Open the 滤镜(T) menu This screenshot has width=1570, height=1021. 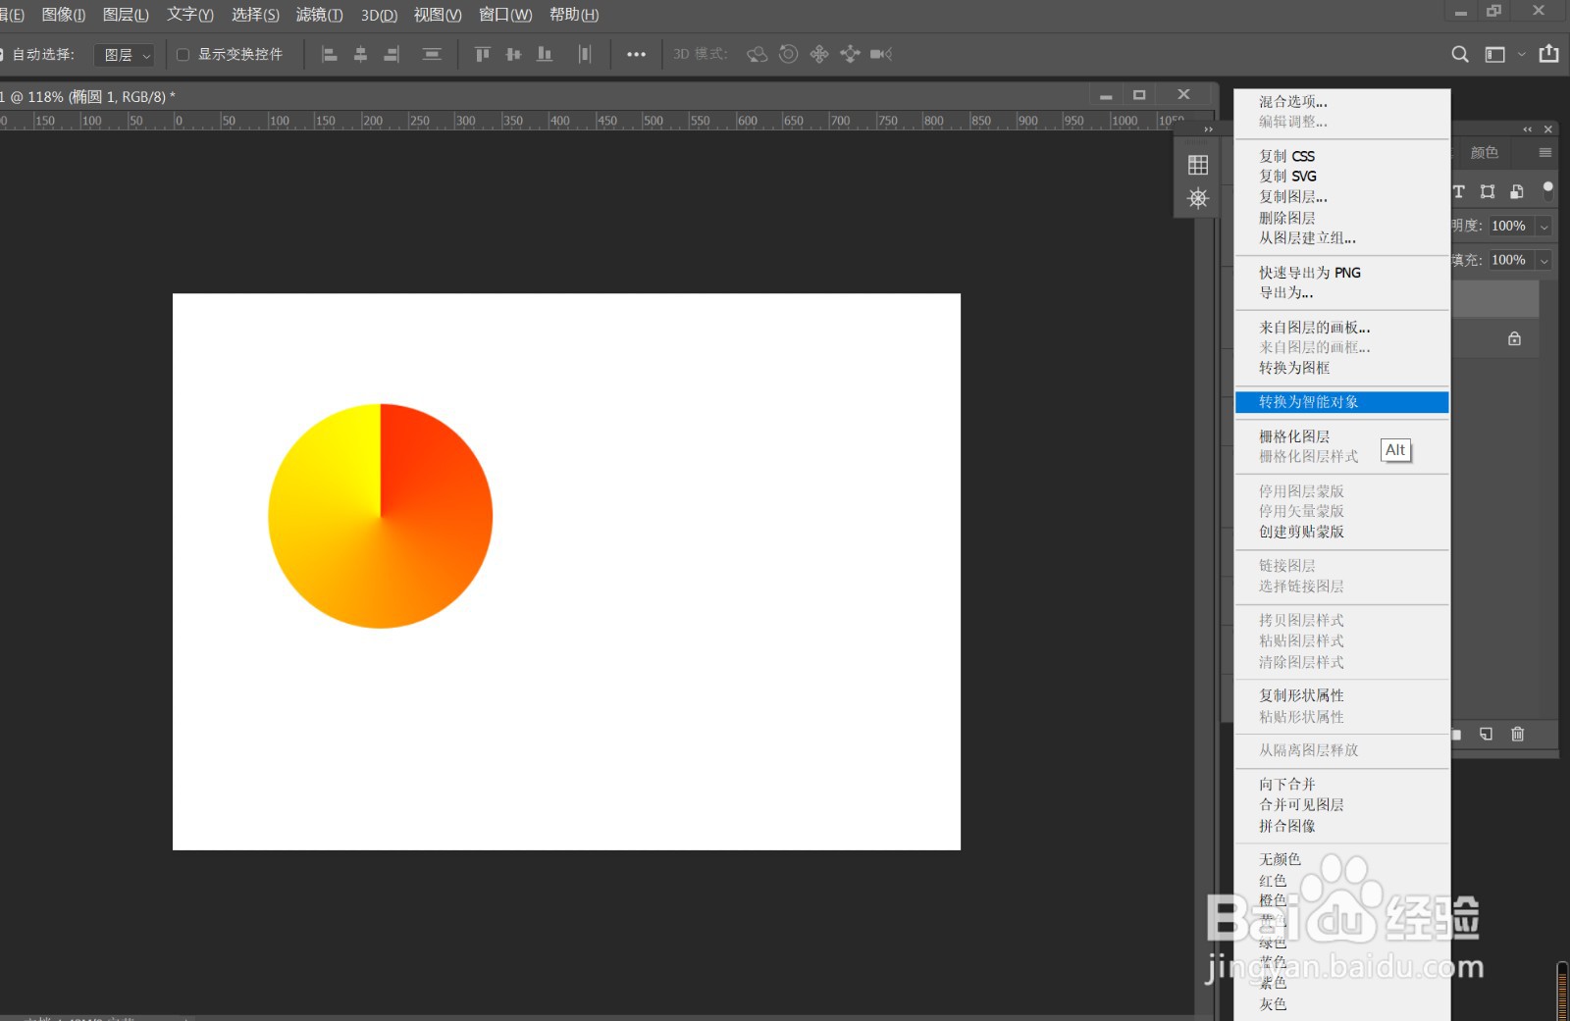click(319, 15)
